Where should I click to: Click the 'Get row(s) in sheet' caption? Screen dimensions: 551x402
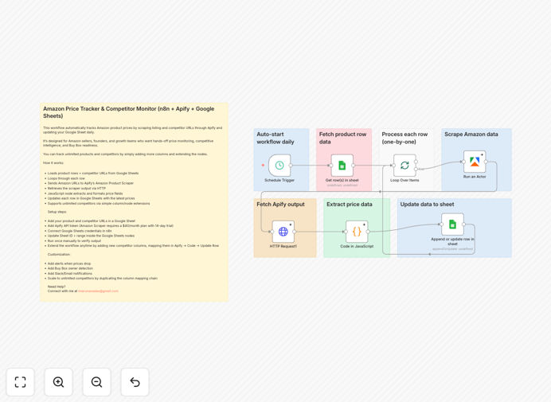342,180
